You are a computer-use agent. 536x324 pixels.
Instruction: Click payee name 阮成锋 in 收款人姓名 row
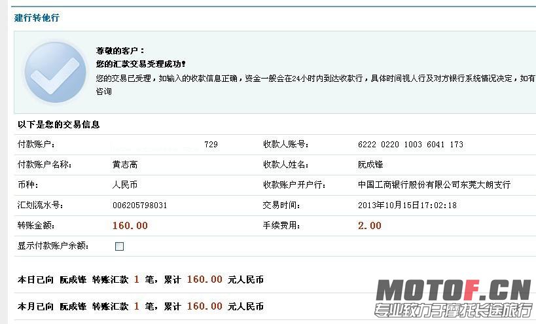[x=370, y=165]
